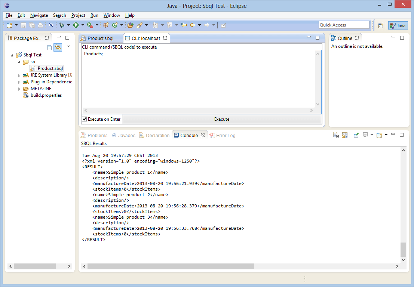
Task: Switch to the Product.sbql editor tab
Action: point(101,38)
